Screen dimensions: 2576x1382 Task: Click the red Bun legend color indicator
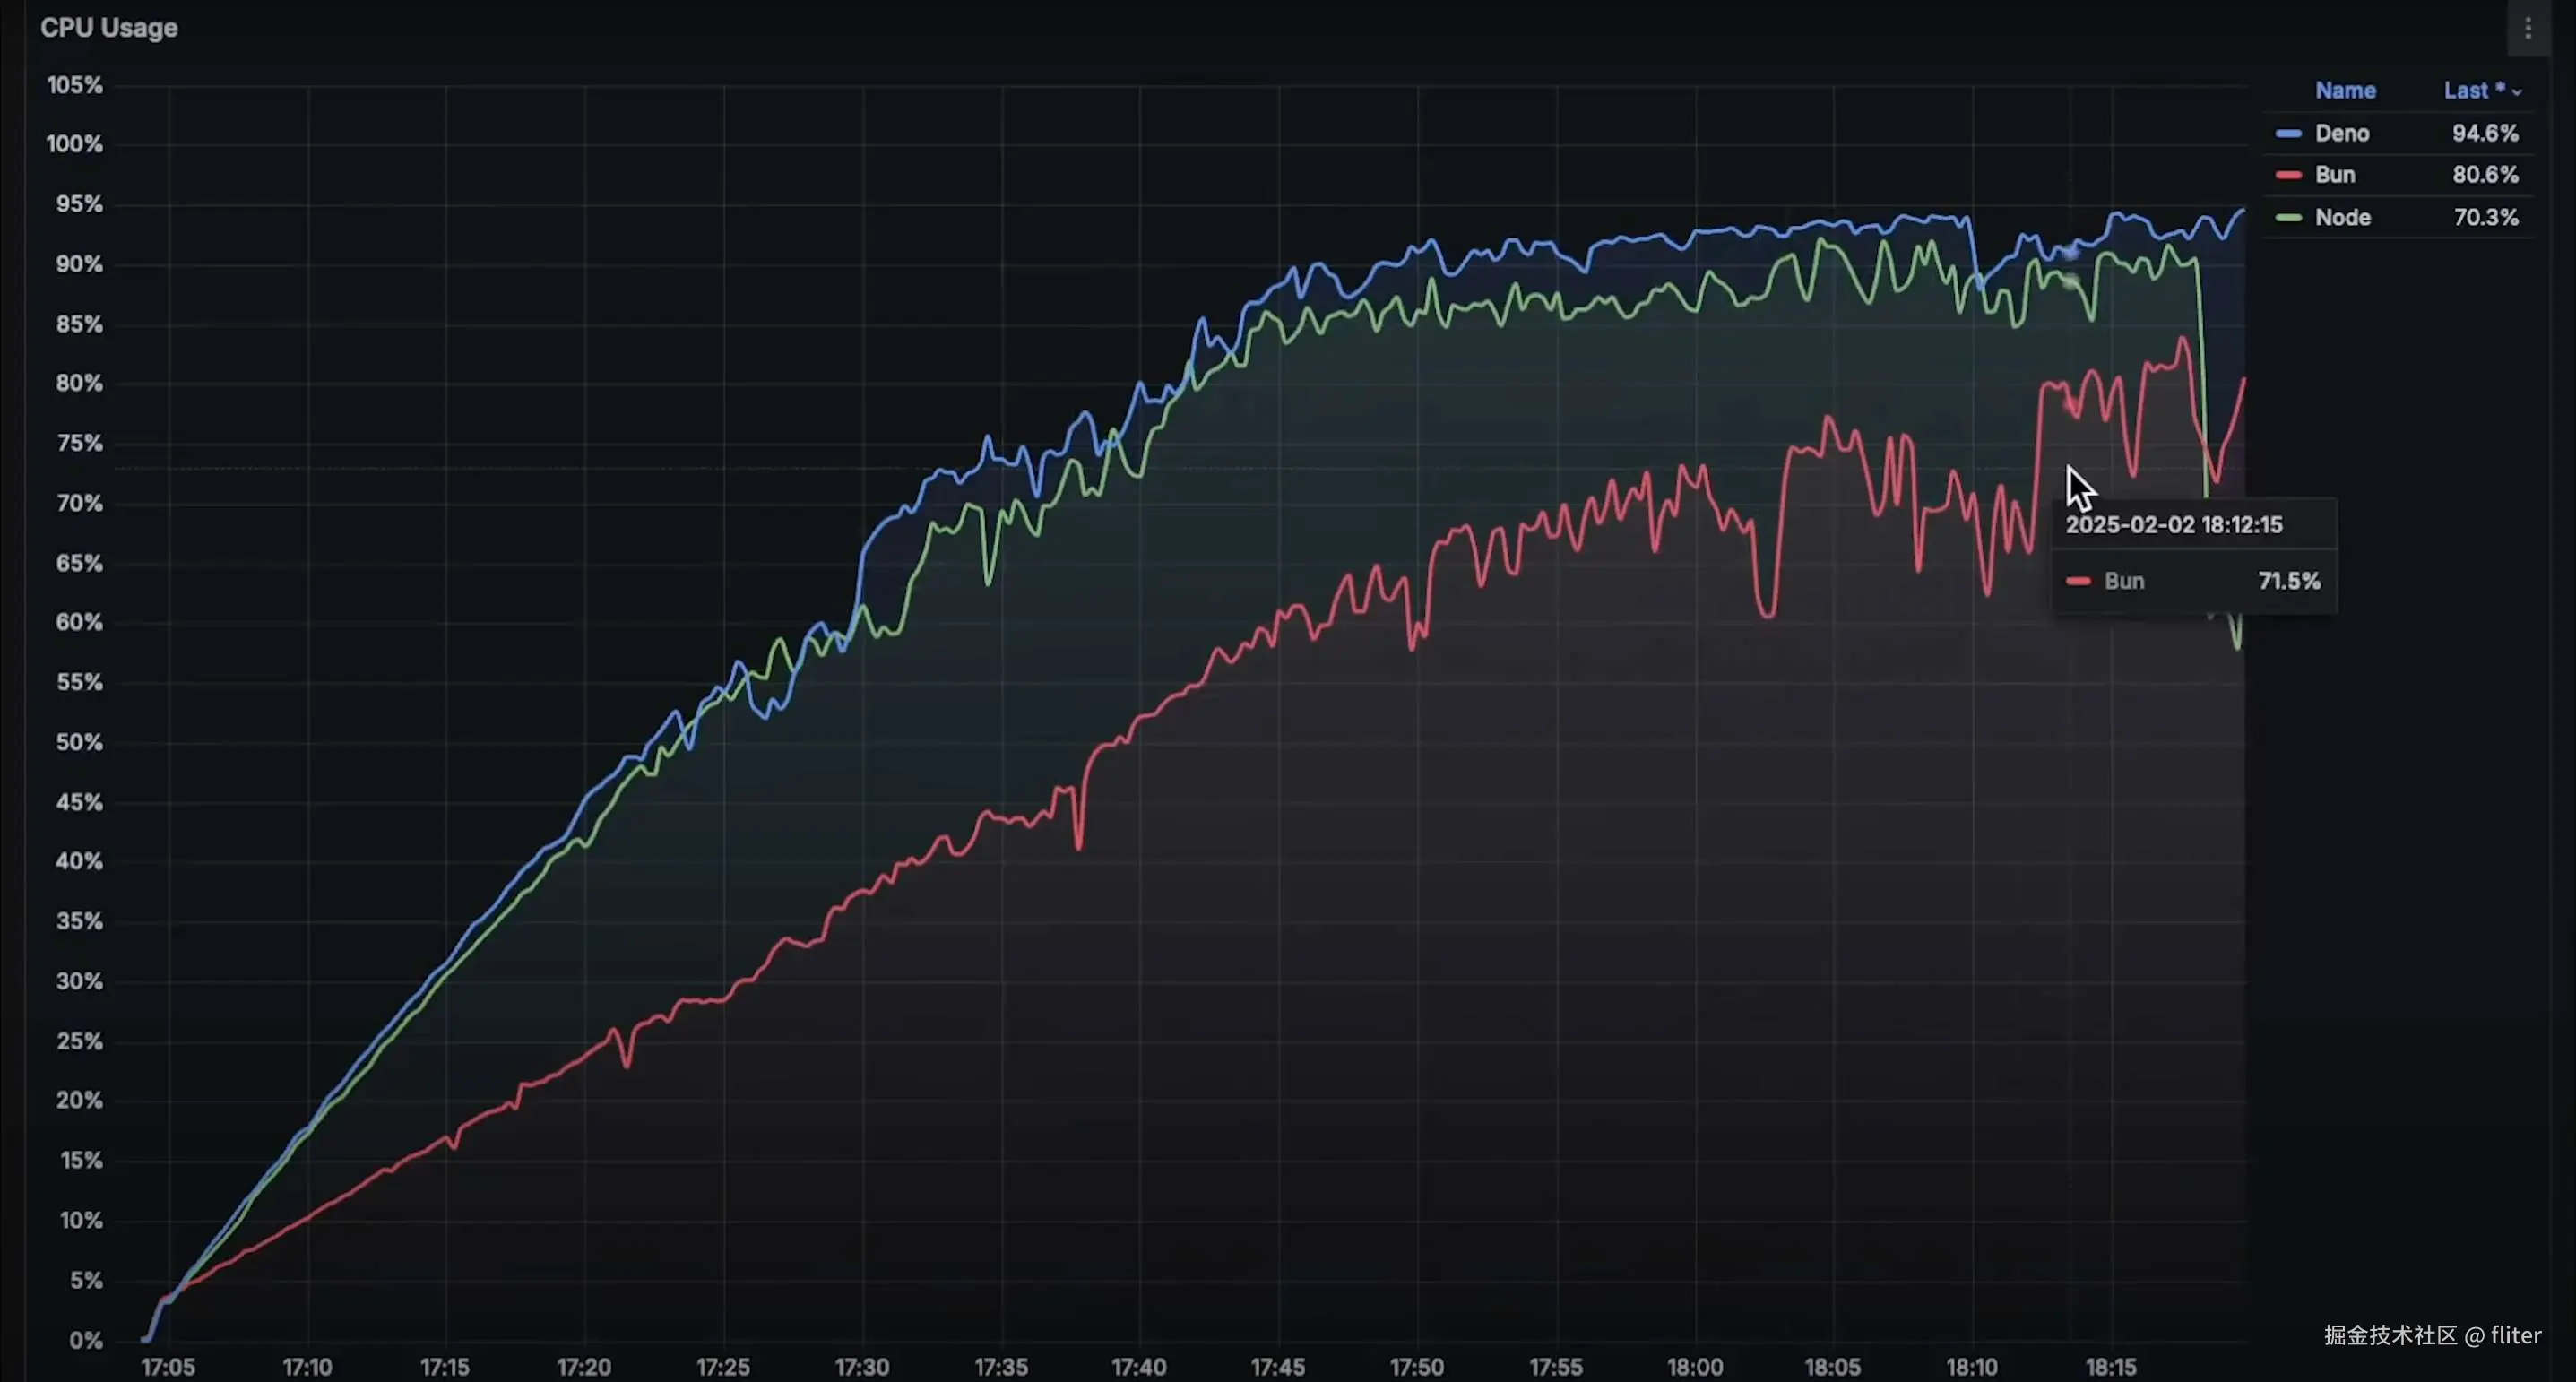pos(2288,175)
